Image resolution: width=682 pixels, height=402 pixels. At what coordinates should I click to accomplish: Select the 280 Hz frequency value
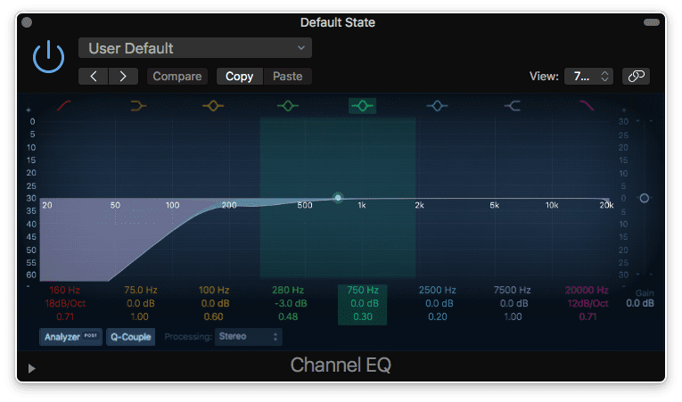click(288, 290)
